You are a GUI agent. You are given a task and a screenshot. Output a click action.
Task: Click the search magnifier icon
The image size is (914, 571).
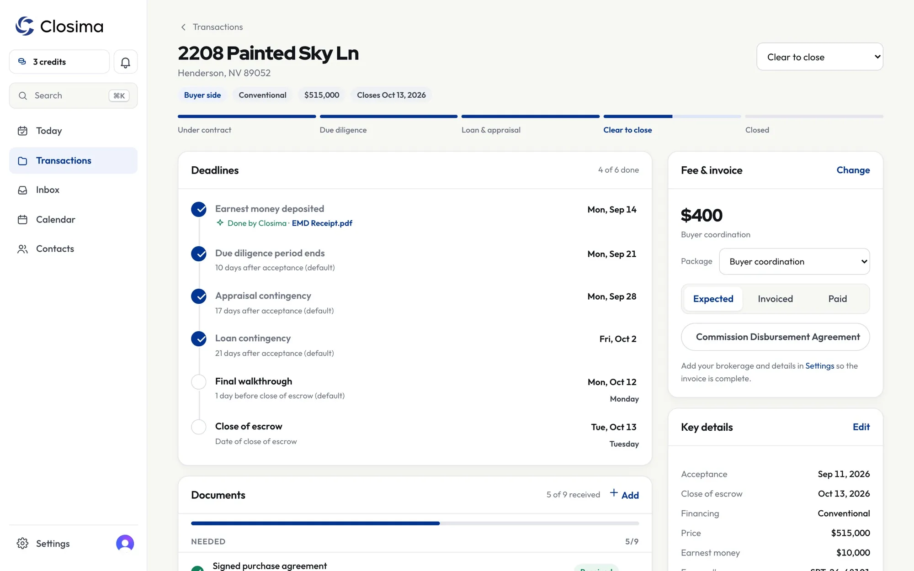23,95
